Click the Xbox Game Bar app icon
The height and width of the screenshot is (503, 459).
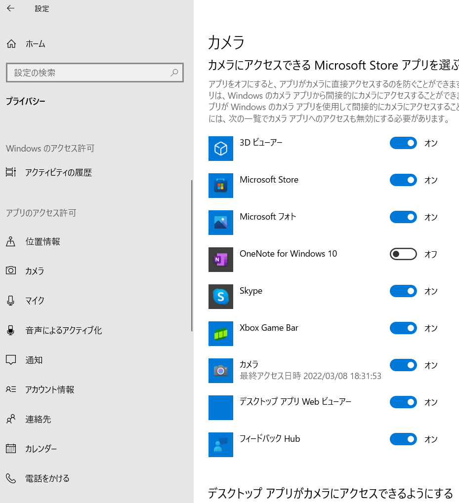tap(221, 334)
